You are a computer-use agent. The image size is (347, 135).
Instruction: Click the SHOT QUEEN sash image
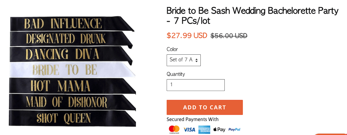64,118
